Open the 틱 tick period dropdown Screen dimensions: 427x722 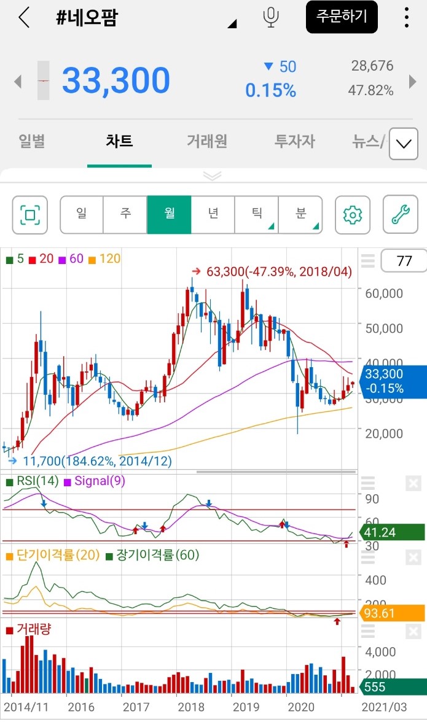(x=257, y=215)
